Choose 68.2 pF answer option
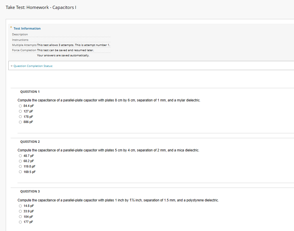Image resolution: width=294 pixels, height=231 pixels. point(20,161)
